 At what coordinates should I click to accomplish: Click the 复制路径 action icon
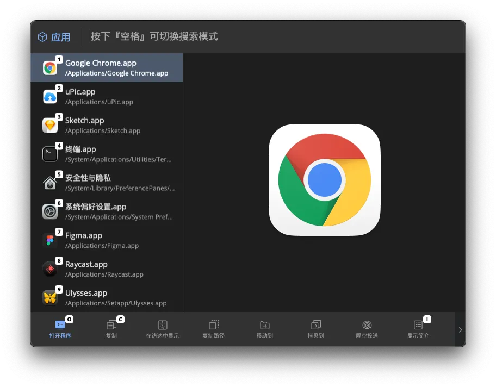(x=214, y=324)
